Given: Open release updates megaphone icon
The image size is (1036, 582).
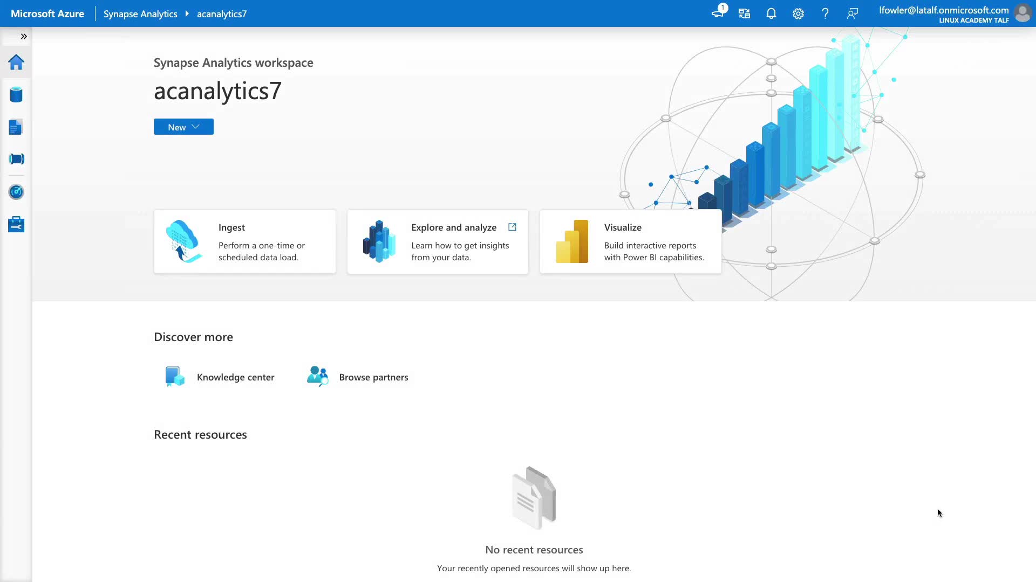Looking at the screenshot, I should [x=718, y=12].
